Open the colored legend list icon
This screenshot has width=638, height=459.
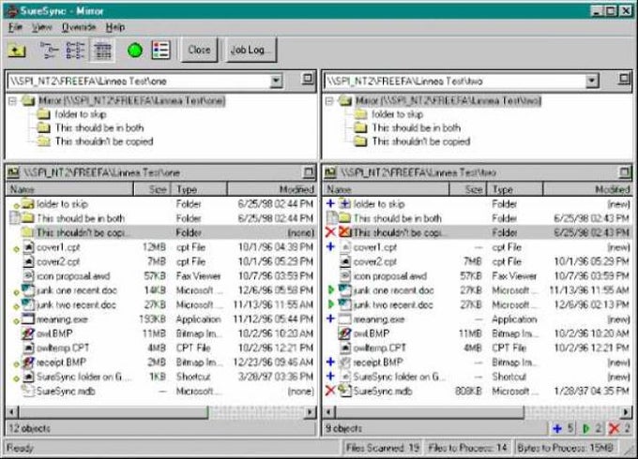point(160,51)
